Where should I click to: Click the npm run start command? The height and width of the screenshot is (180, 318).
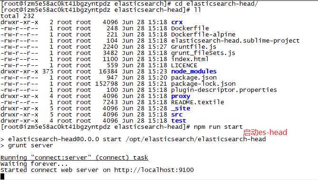(218, 127)
